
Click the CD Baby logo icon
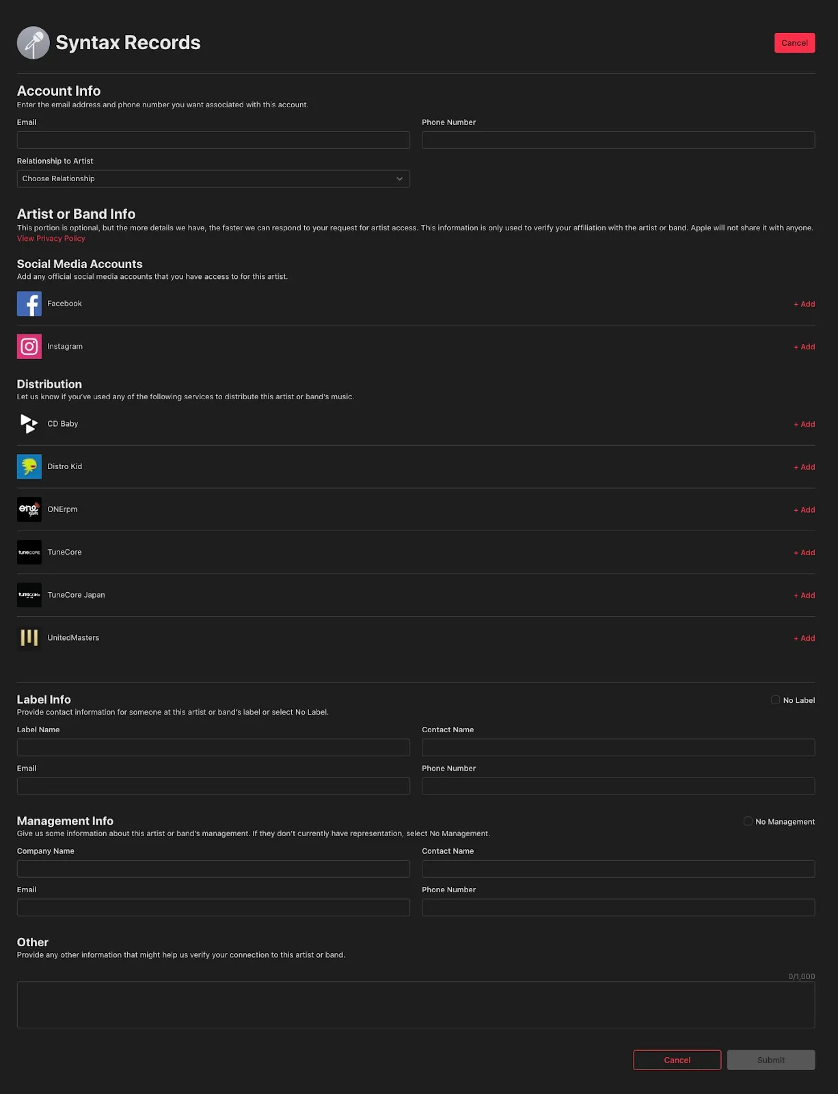(29, 424)
